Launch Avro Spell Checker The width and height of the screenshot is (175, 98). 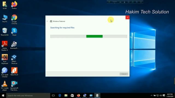pos(5,72)
